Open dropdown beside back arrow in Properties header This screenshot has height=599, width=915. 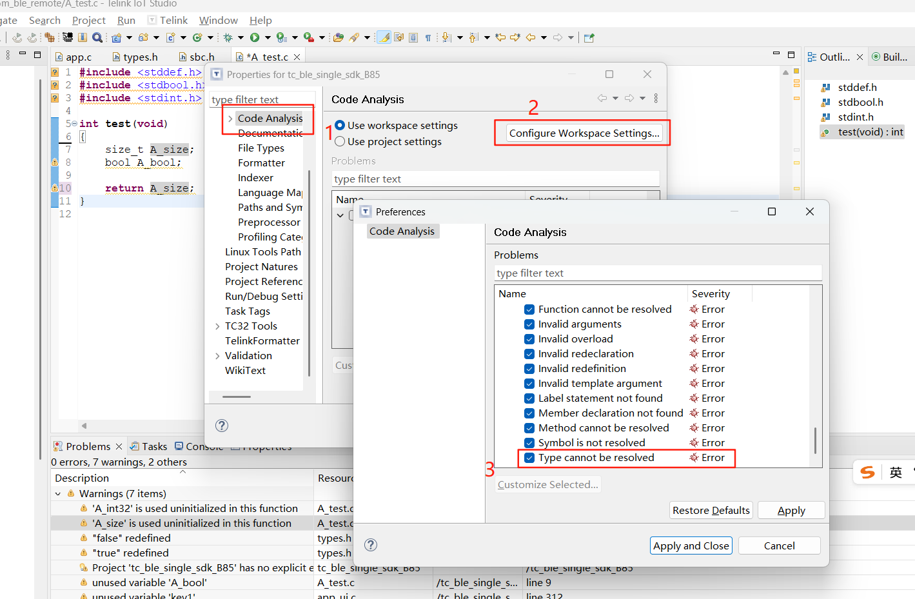click(615, 98)
